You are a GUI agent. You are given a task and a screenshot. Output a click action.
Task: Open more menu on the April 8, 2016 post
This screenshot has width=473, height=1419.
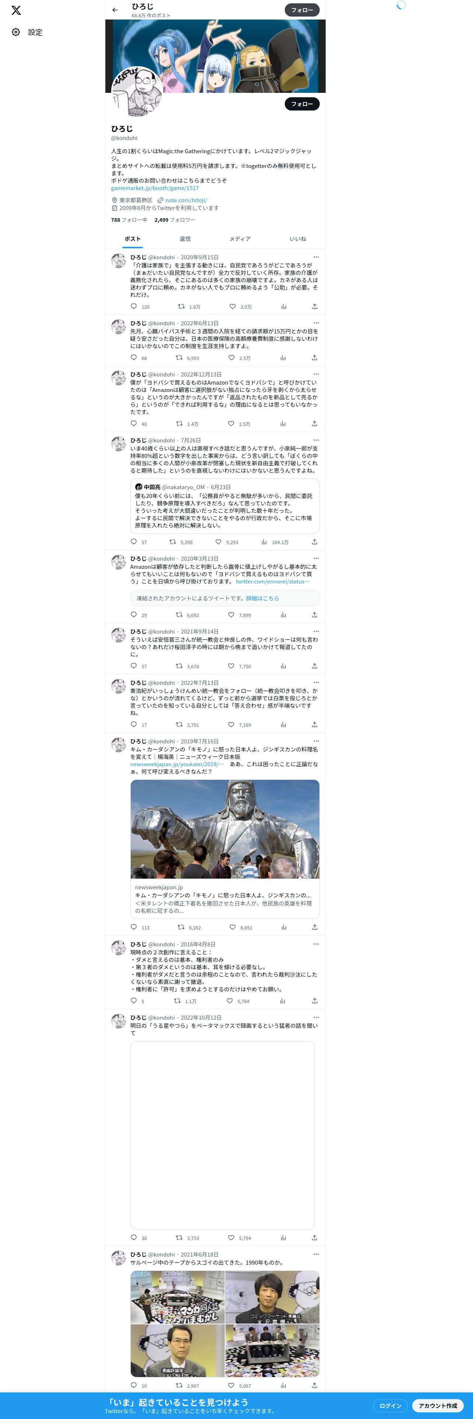tap(316, 944)
